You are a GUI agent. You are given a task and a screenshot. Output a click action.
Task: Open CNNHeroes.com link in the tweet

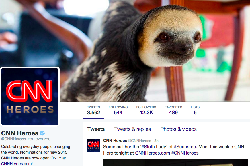click(153, 153)
